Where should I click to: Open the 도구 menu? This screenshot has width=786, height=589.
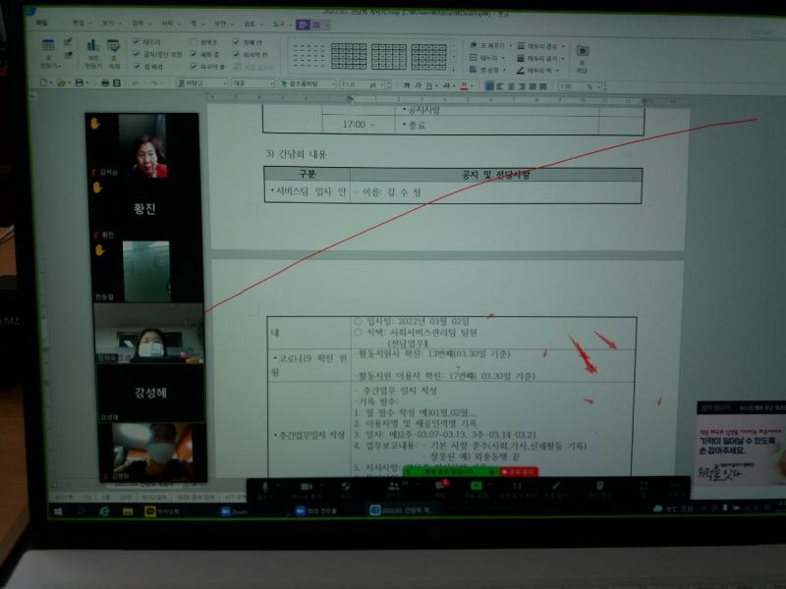279,24
